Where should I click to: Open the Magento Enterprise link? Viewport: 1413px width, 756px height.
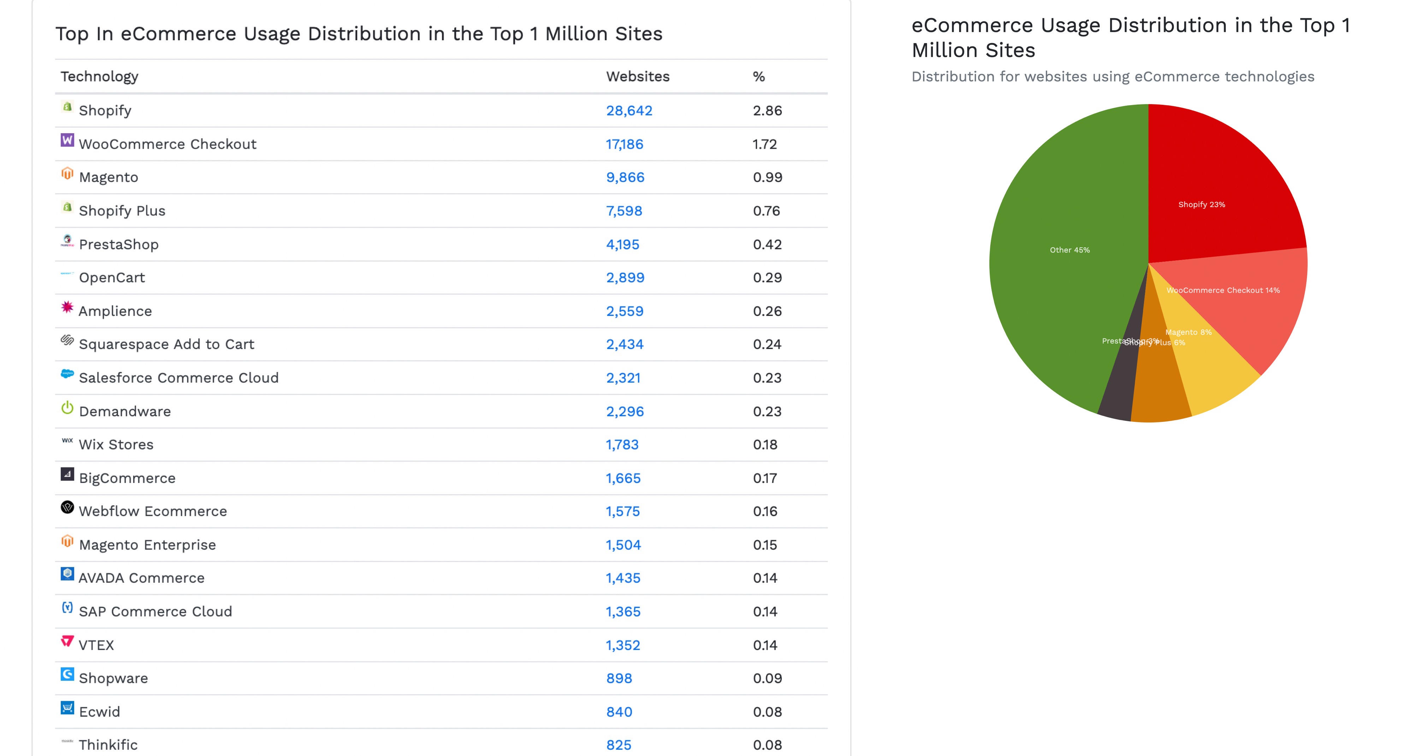tap(148, 545)
